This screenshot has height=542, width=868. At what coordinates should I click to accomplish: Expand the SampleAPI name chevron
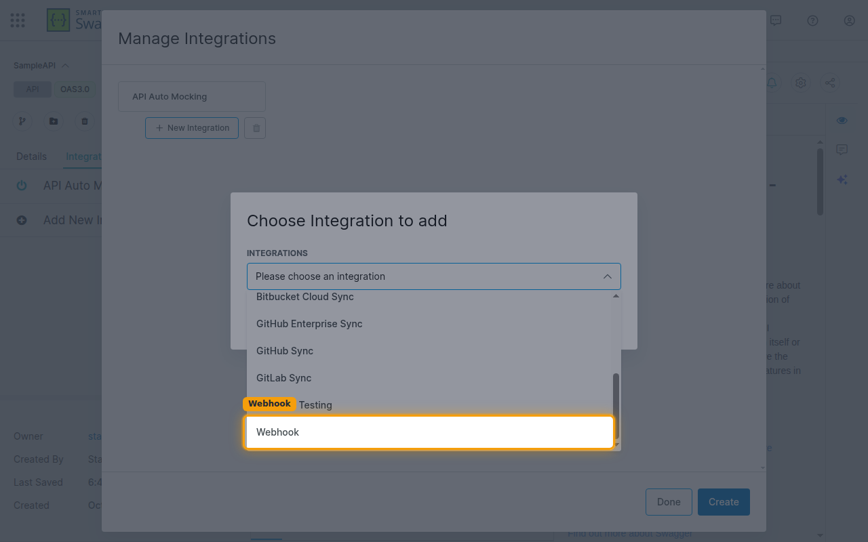pos(66,66)
